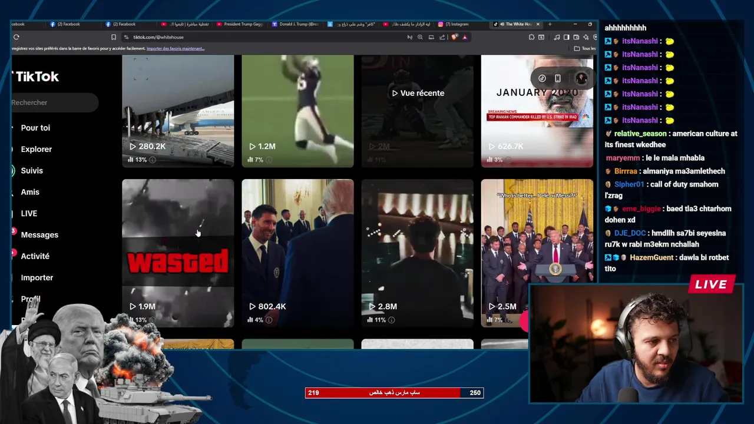
Task: Open the Messi handshake video with 802.4K views
Action: (x=297, y=253)
